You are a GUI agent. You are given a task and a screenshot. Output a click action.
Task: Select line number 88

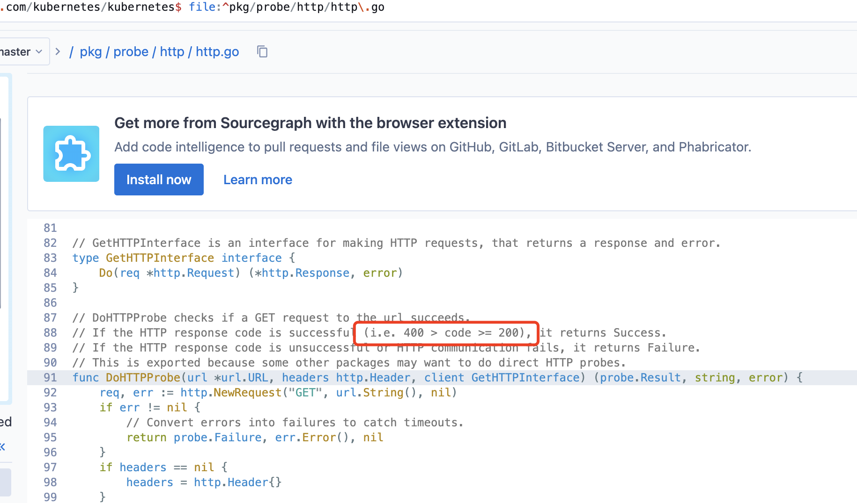50,333
